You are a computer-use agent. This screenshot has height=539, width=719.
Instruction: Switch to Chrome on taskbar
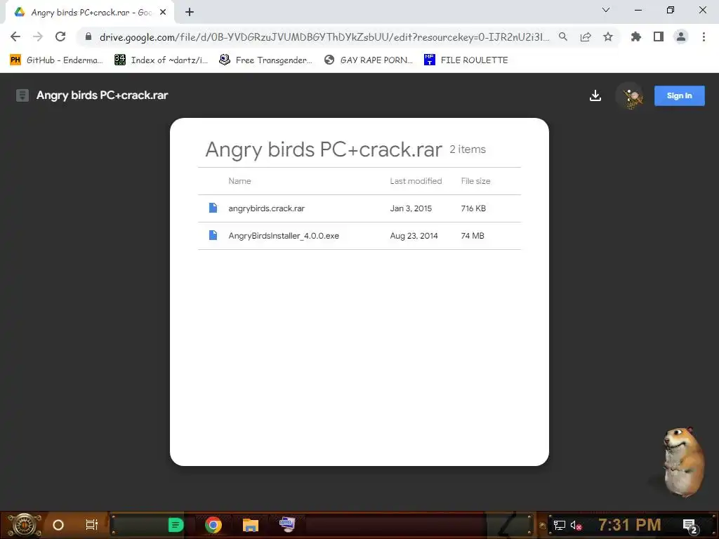pos(213,525)
